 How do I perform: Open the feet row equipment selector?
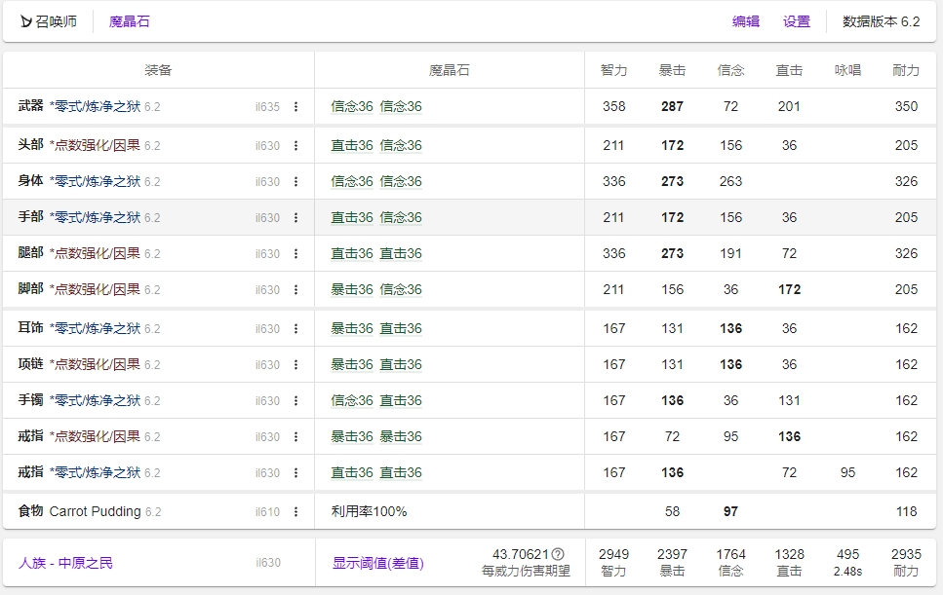[x=95, y=289]
